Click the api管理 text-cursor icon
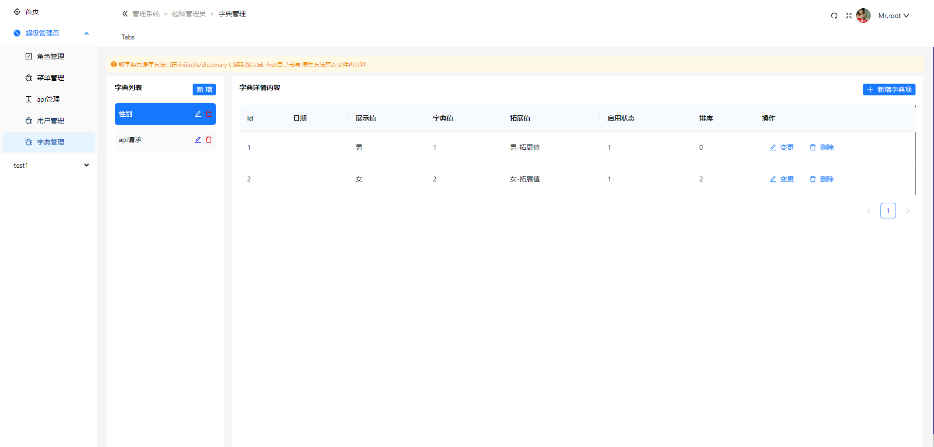 (29, 99)
